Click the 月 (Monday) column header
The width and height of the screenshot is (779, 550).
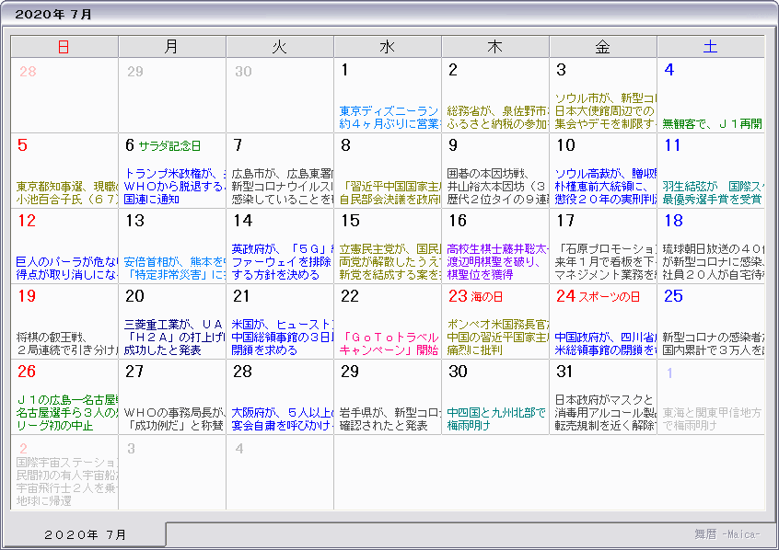pyautogui.click(x=171, y=47)
